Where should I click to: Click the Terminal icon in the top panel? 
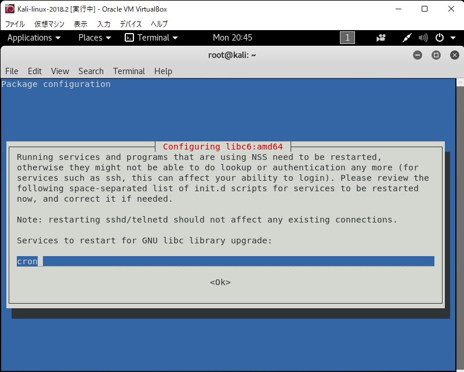[x=129, y=38]
